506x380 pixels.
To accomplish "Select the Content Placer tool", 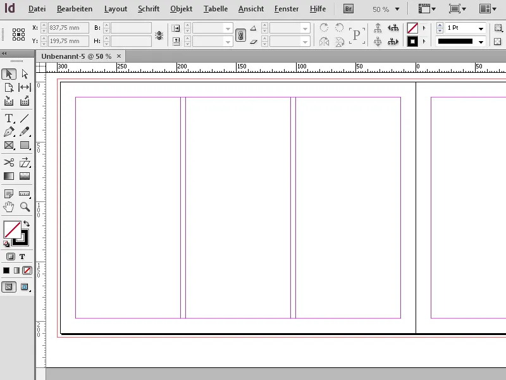I will point(25,101).
